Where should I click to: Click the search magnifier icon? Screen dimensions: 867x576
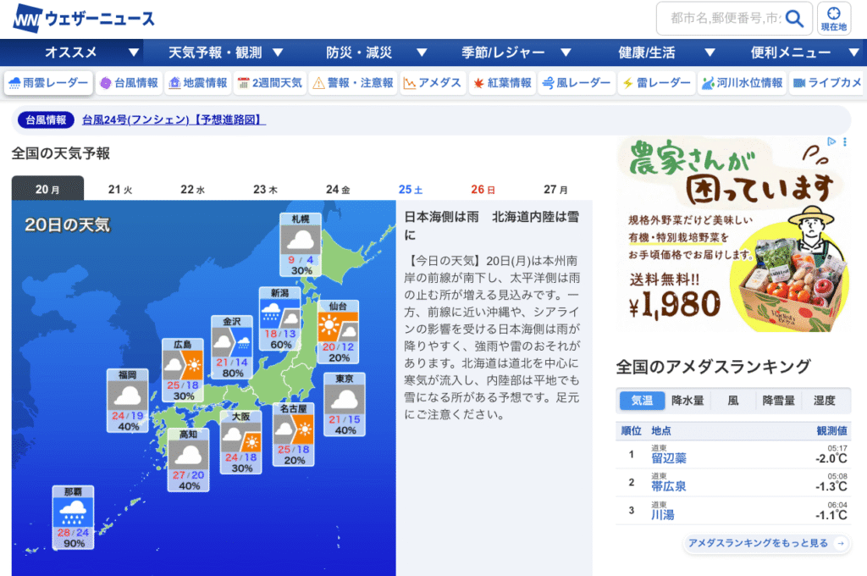click(x=794, y=19)
